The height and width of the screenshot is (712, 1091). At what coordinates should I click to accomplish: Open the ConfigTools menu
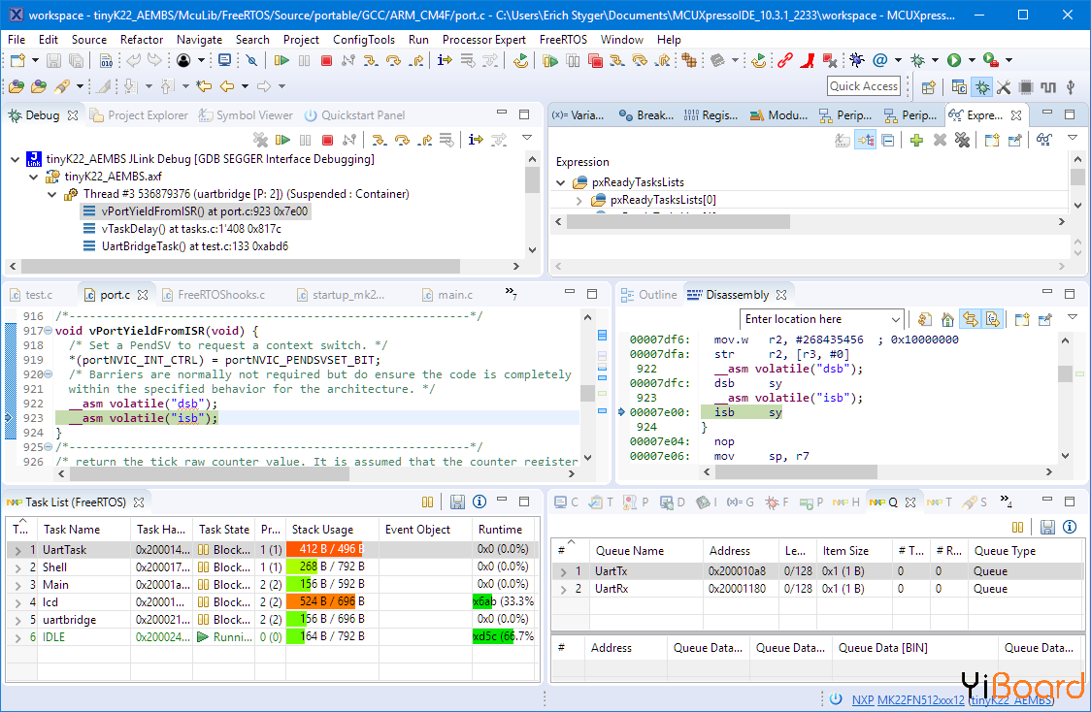(364, 40)
